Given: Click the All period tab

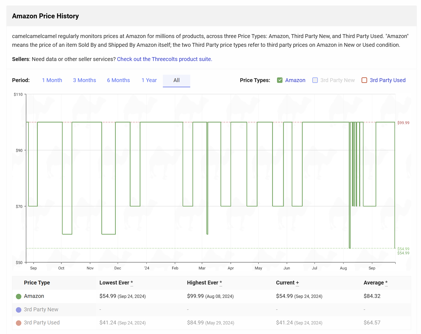Looking at the screenshot, I should tap(176, 80).
